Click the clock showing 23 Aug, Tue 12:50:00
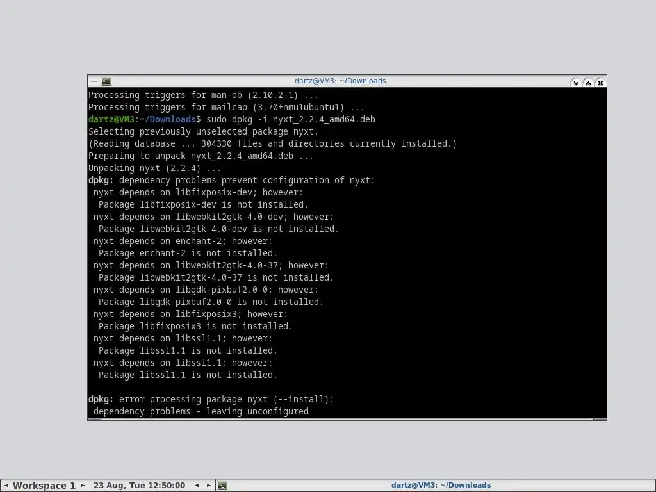This screenshot has height=492, width=656. point(139,486)
